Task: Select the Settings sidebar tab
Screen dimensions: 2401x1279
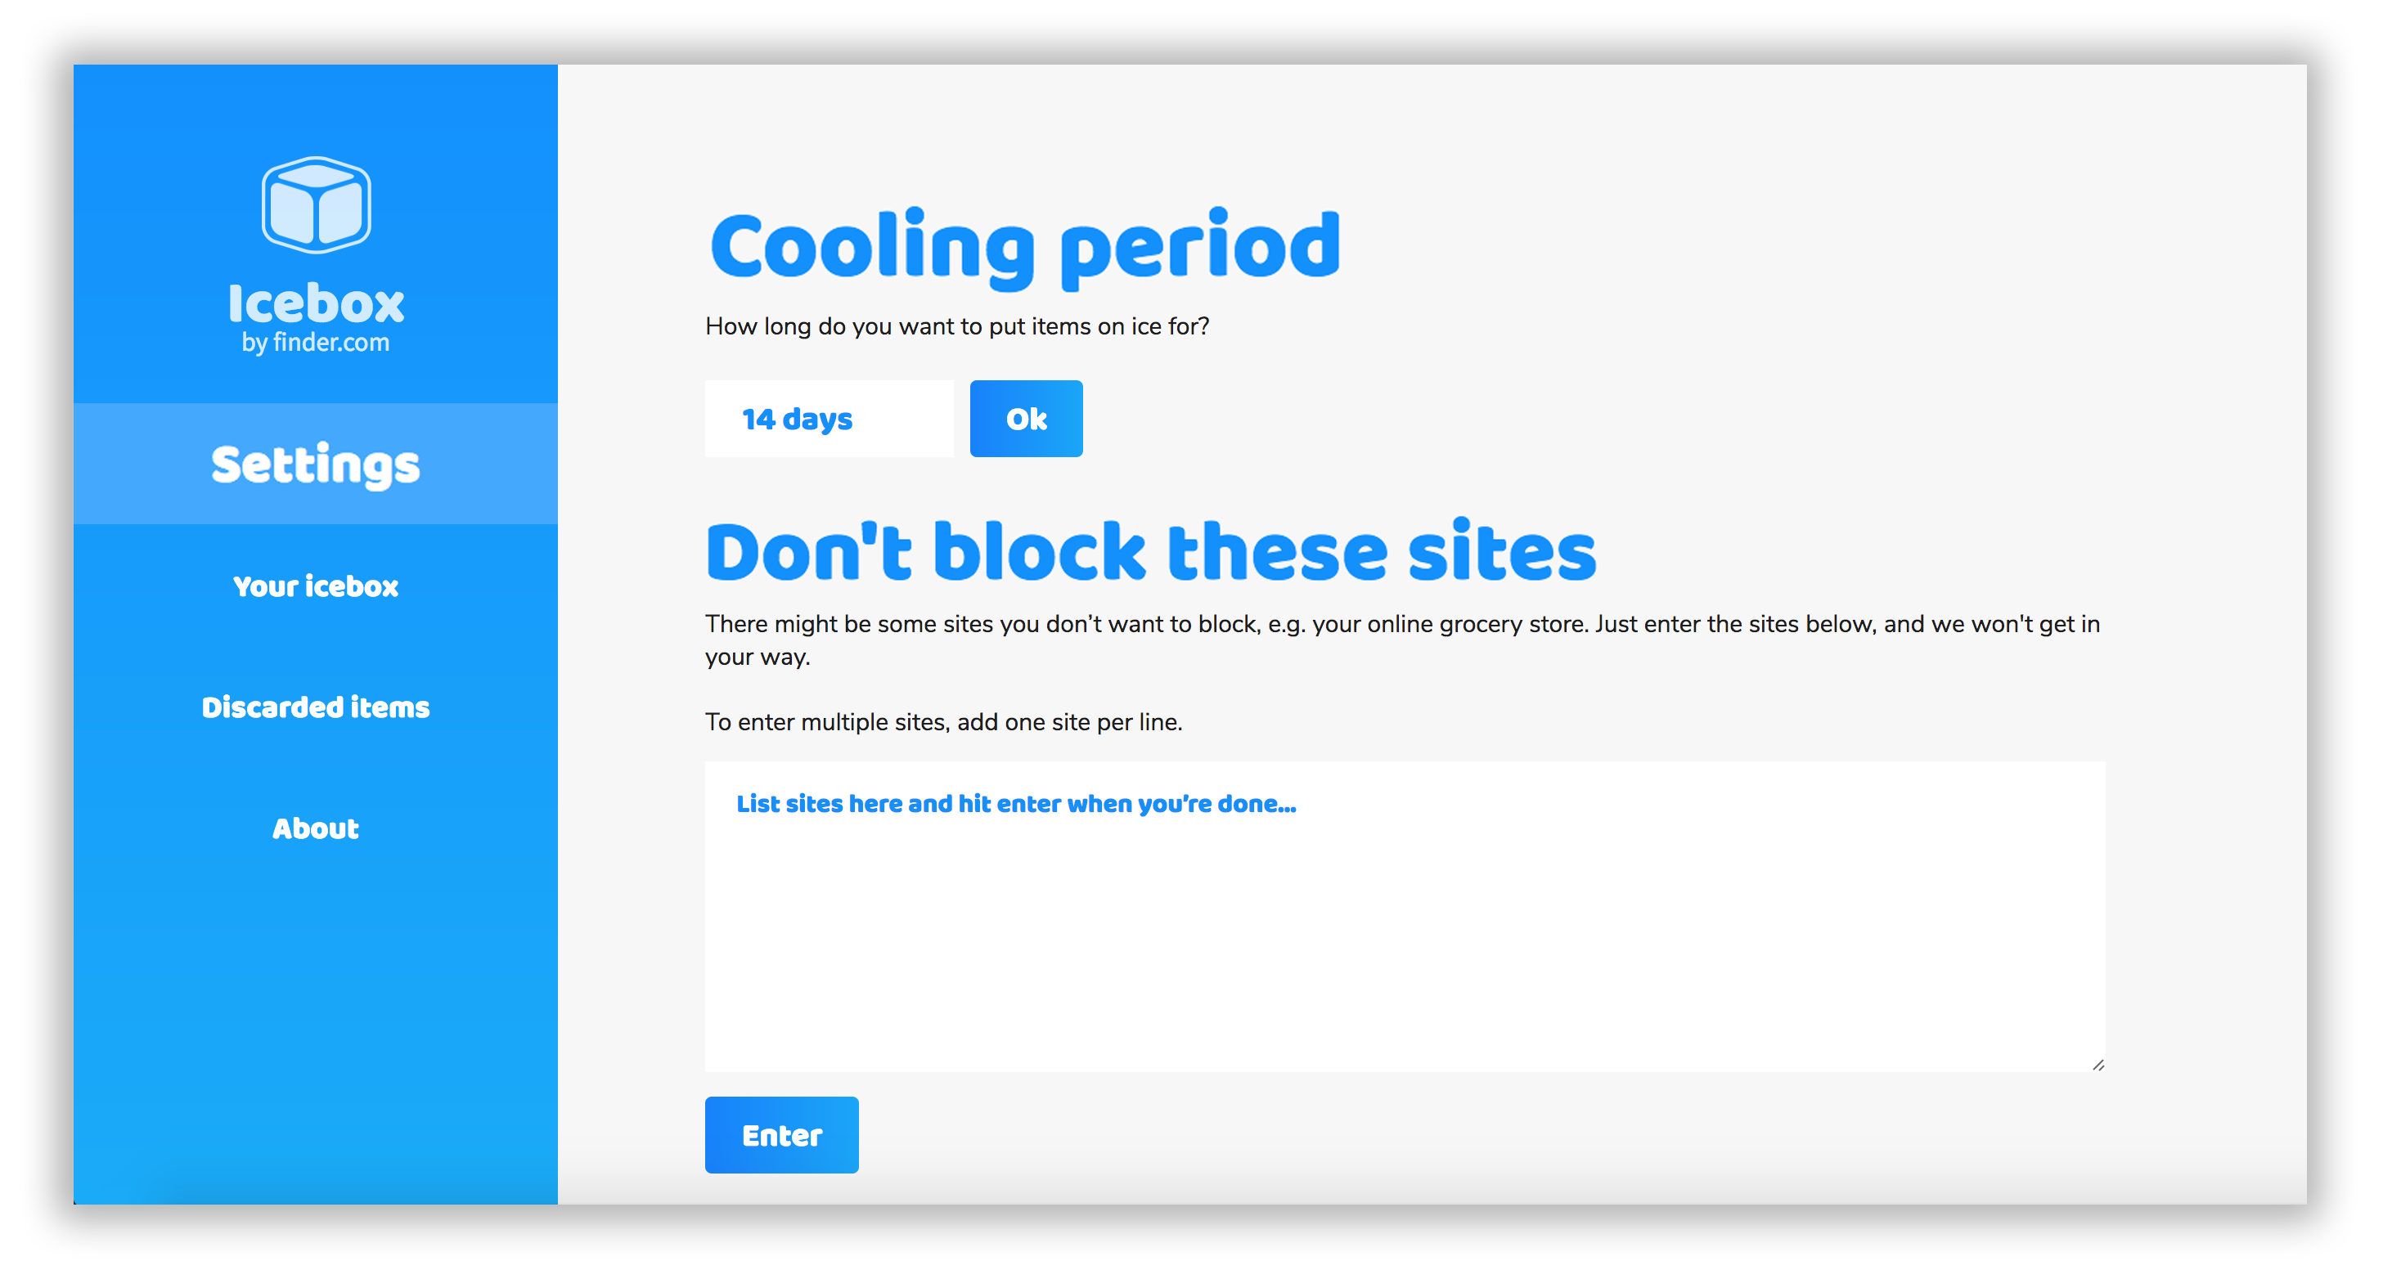Action: point(316,464)
